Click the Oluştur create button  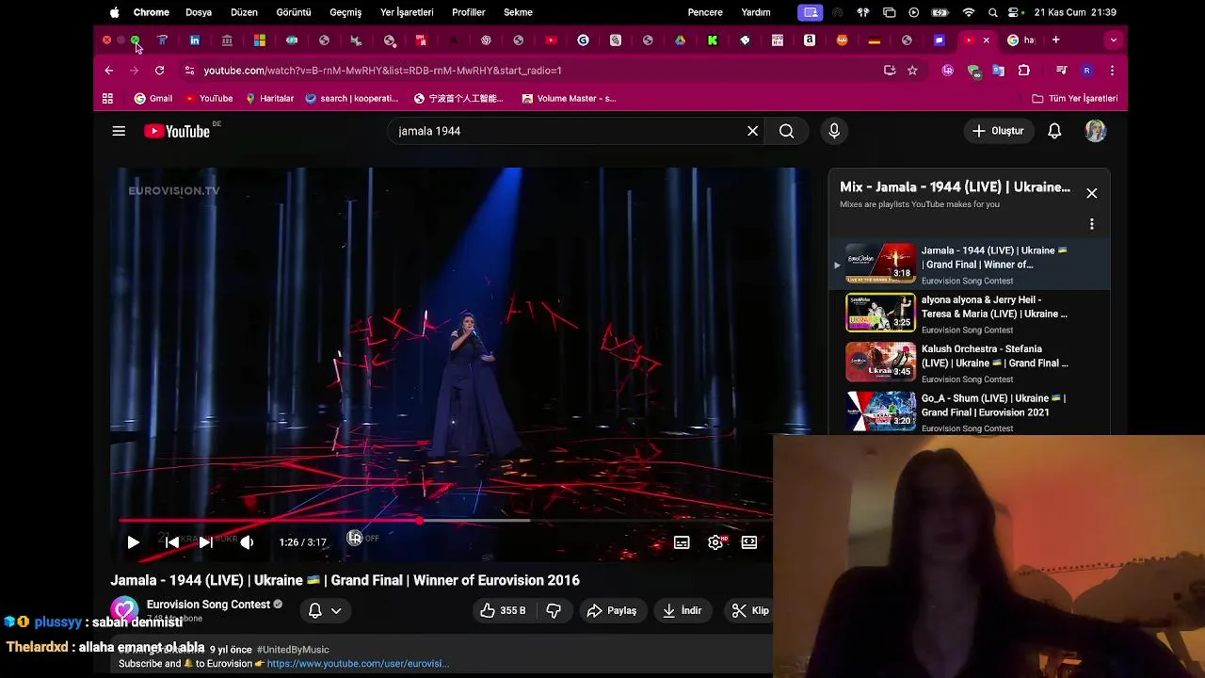pos(998,131)
